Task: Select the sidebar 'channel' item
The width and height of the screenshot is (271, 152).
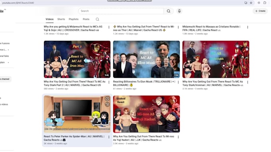Action: point(5,79)
